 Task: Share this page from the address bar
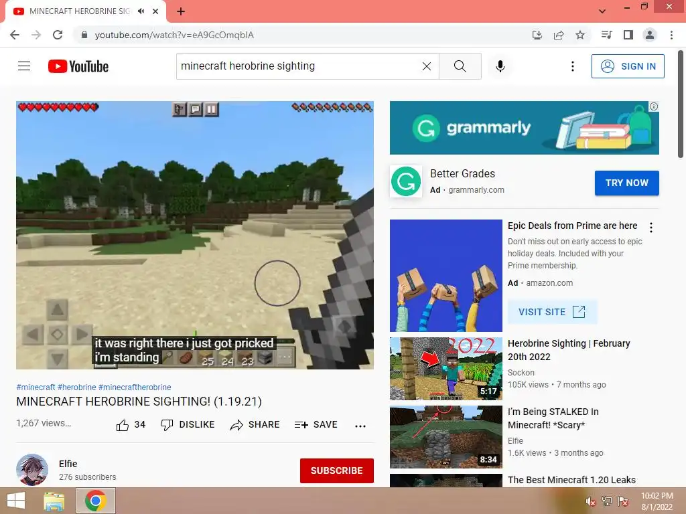559,35
